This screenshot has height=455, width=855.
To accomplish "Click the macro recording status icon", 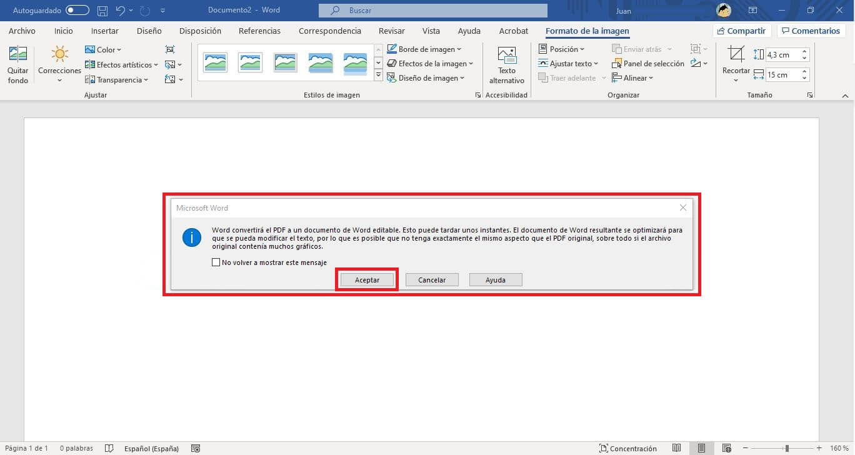I will tap(196, 448).
